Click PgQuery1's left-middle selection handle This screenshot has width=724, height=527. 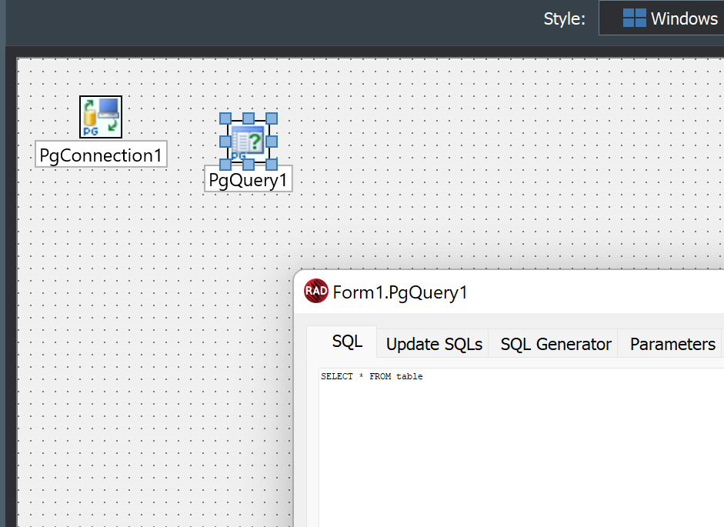(225, 142)
